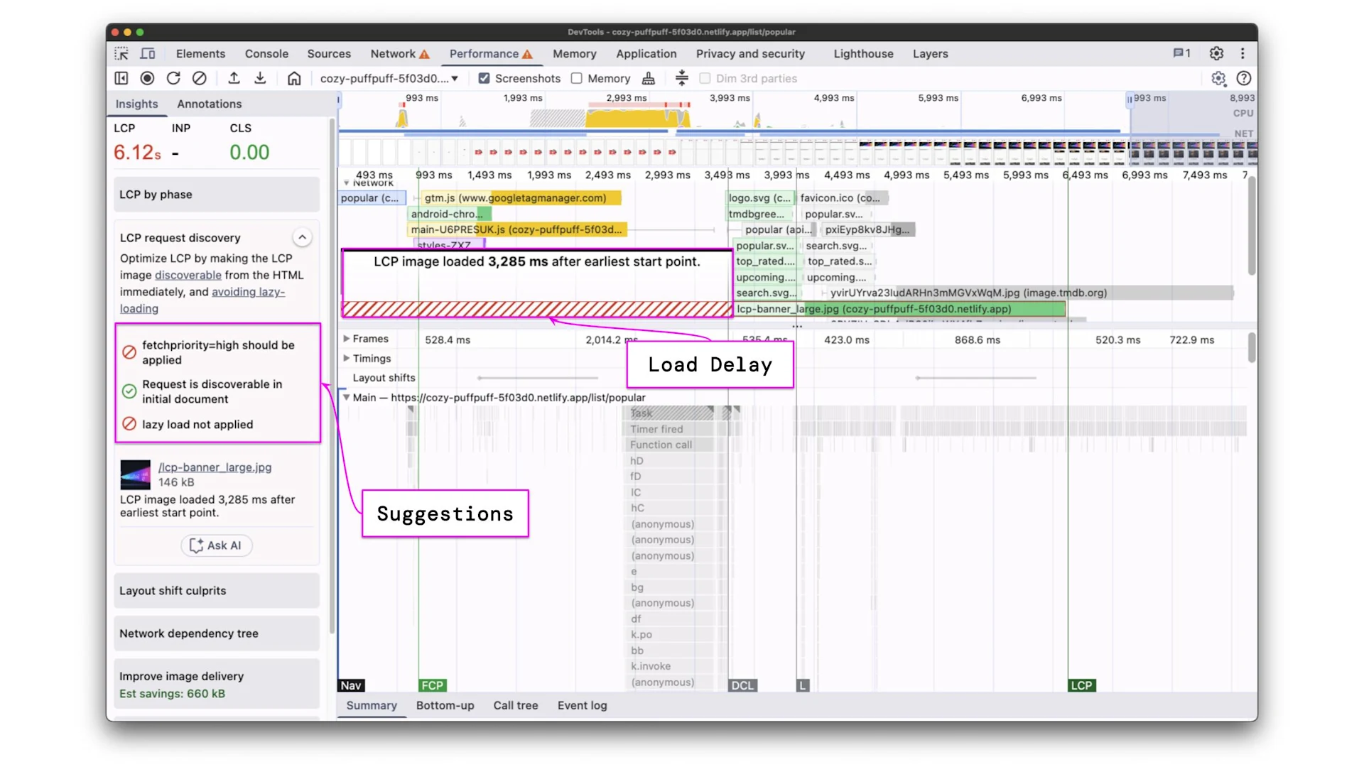
Task: Switch to the Lighthouse tab
Action: (863, 54)
